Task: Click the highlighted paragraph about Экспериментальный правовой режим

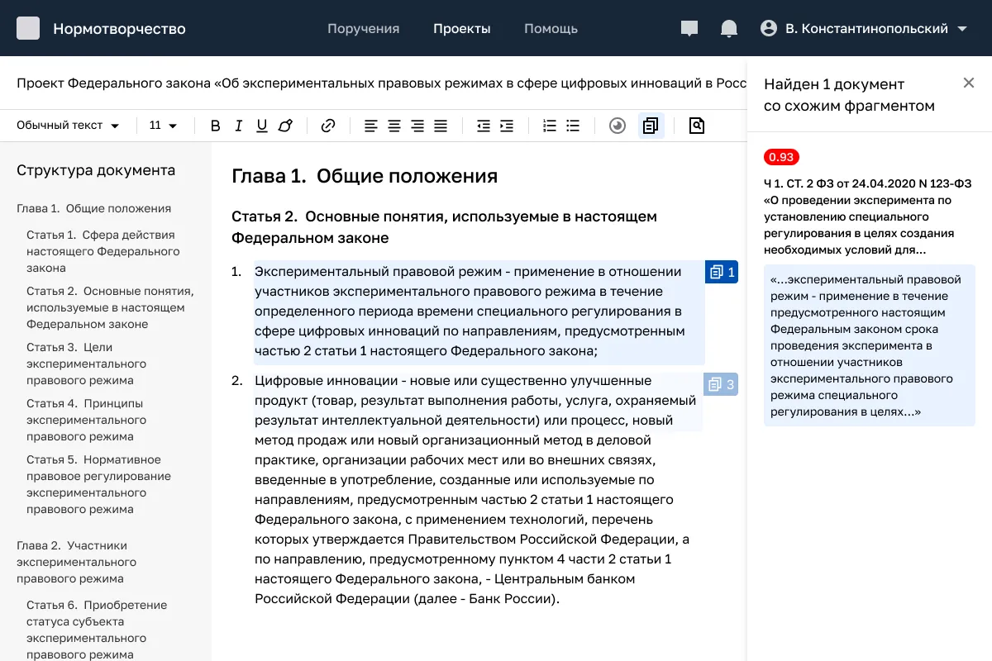Action: [479, 311]
